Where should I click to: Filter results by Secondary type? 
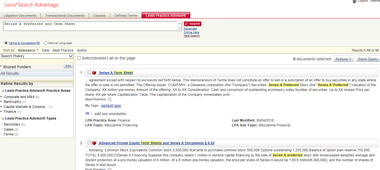[12, 124]
